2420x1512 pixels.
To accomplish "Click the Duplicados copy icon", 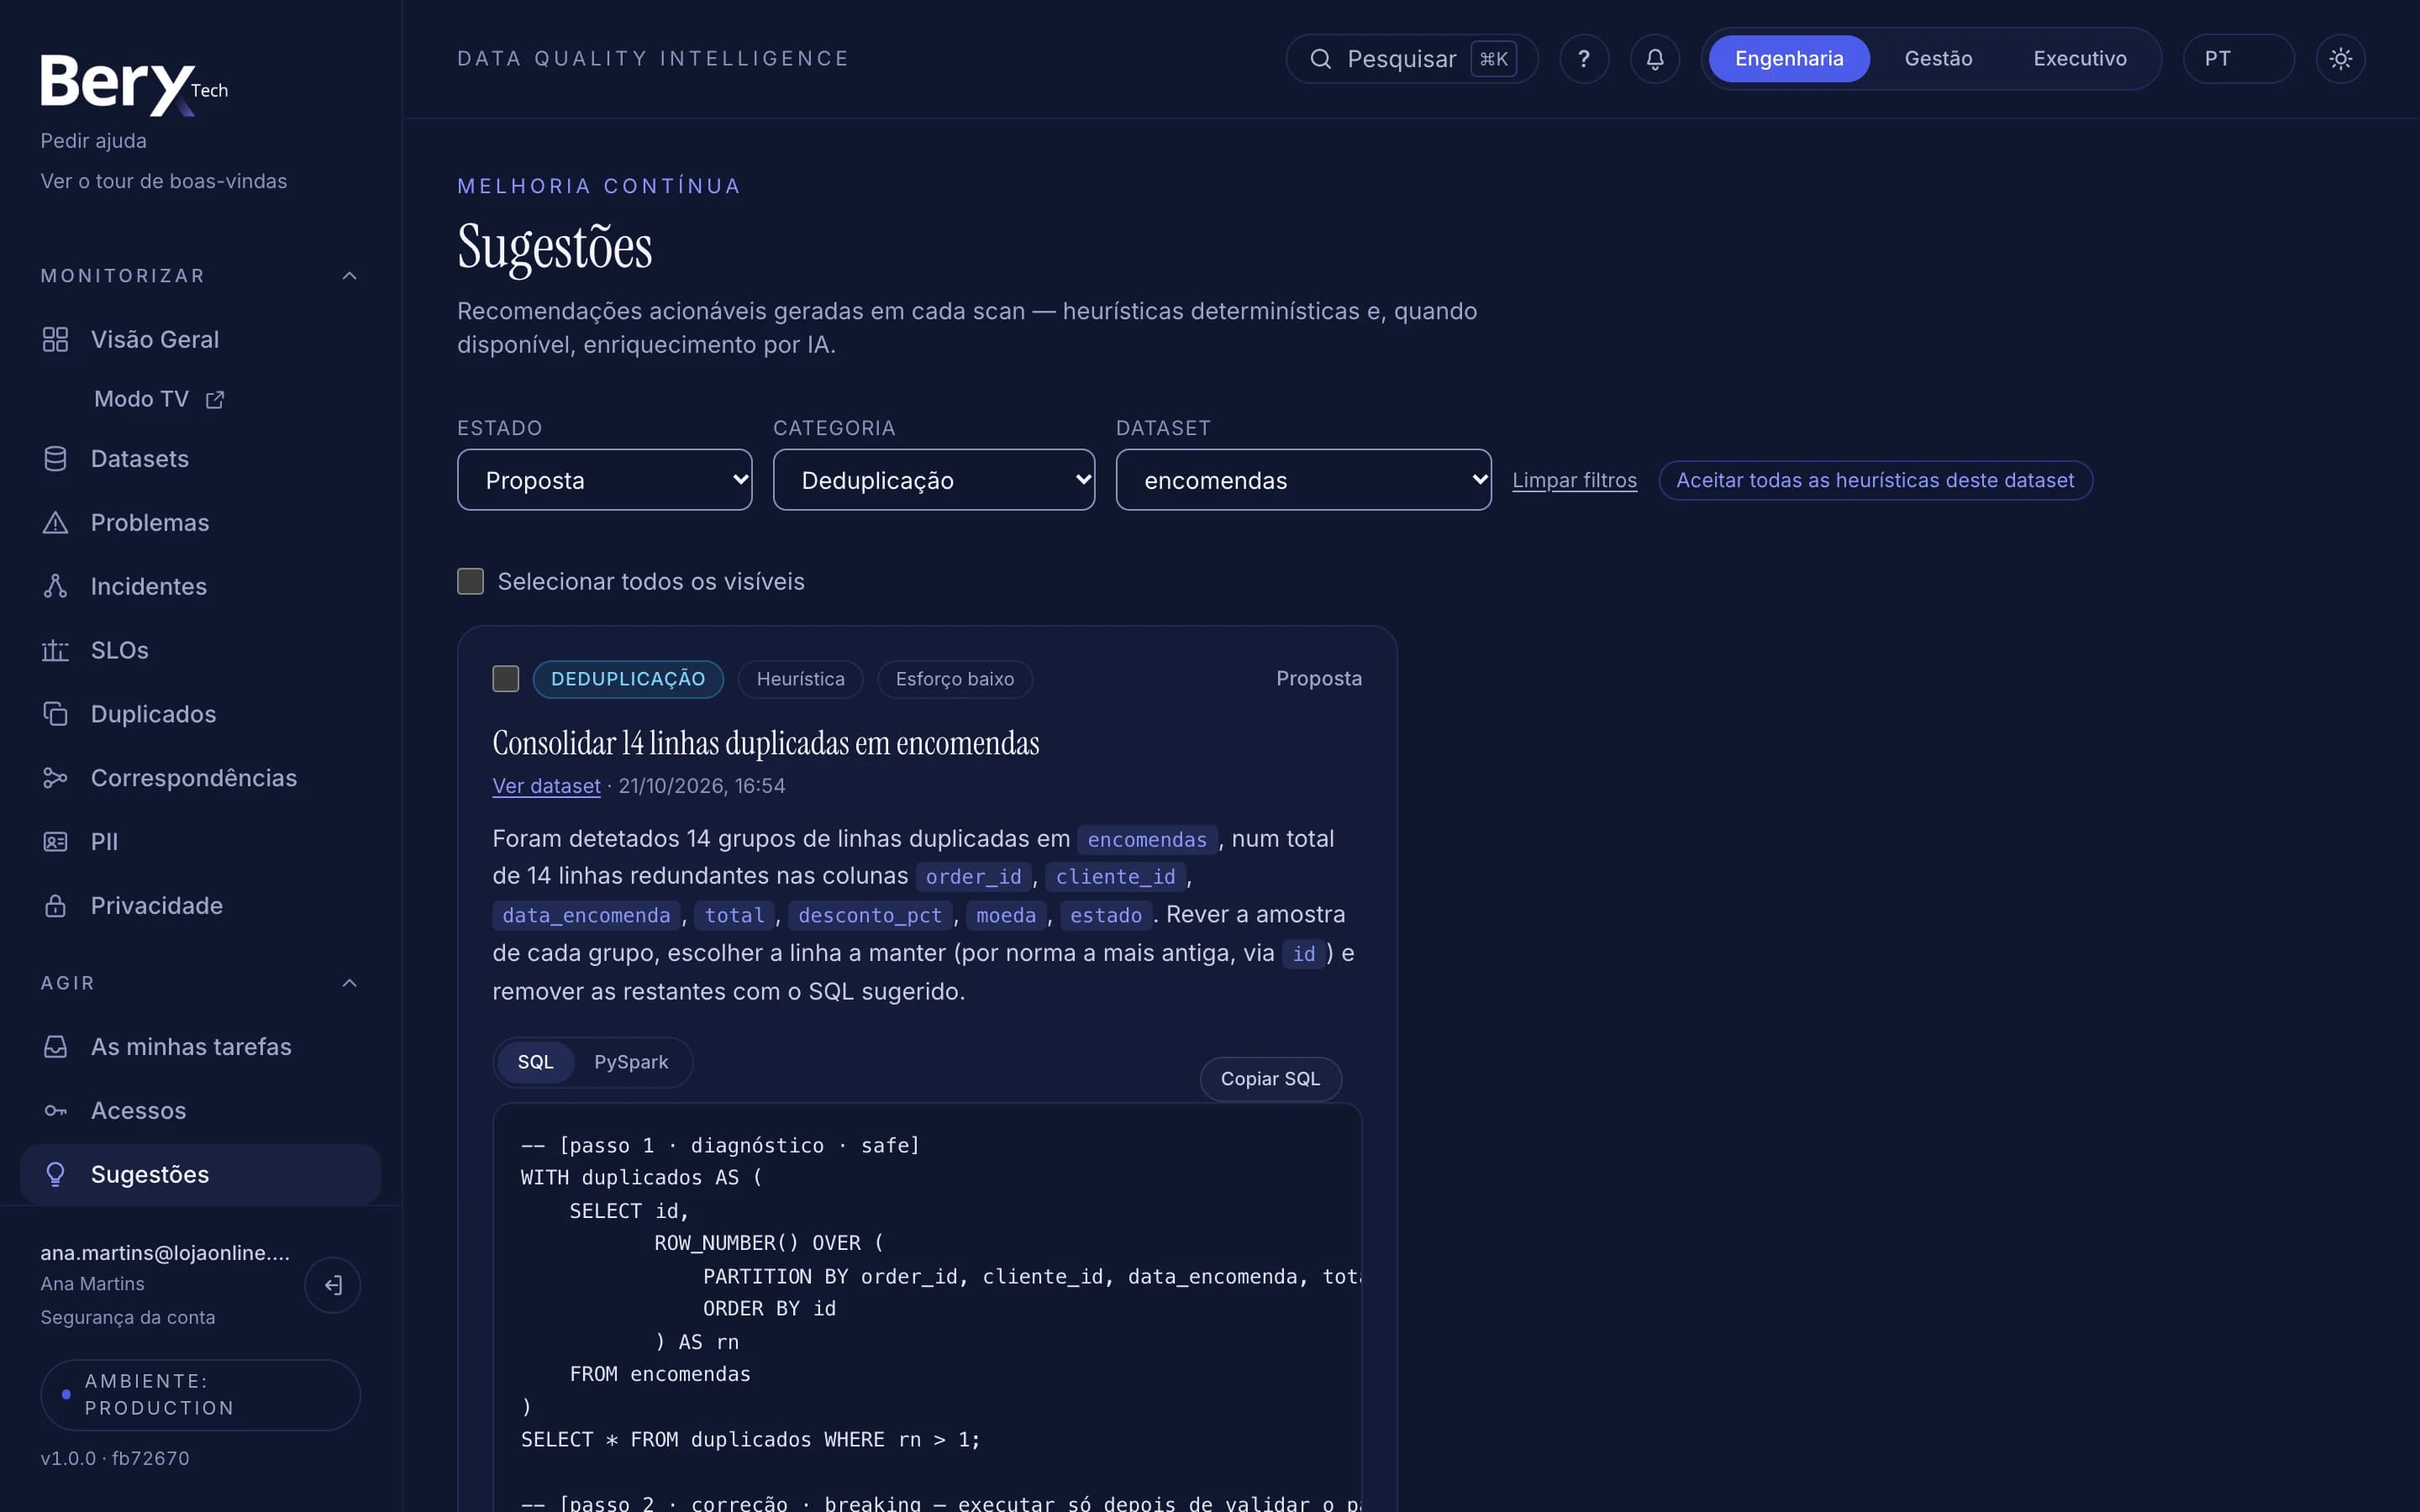I will click(x=55, y=714).
